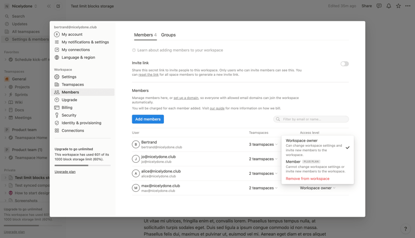The image size is (415, 238).
Task: Open our guide billing link
Action: point(217,108)
